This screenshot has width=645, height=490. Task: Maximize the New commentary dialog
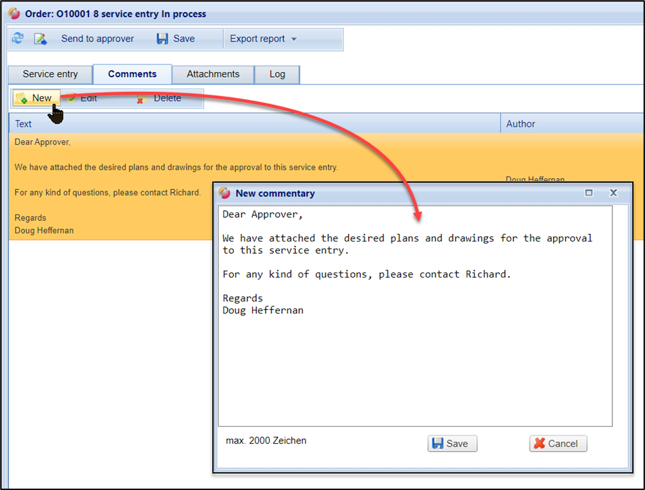tap(589, 193)
